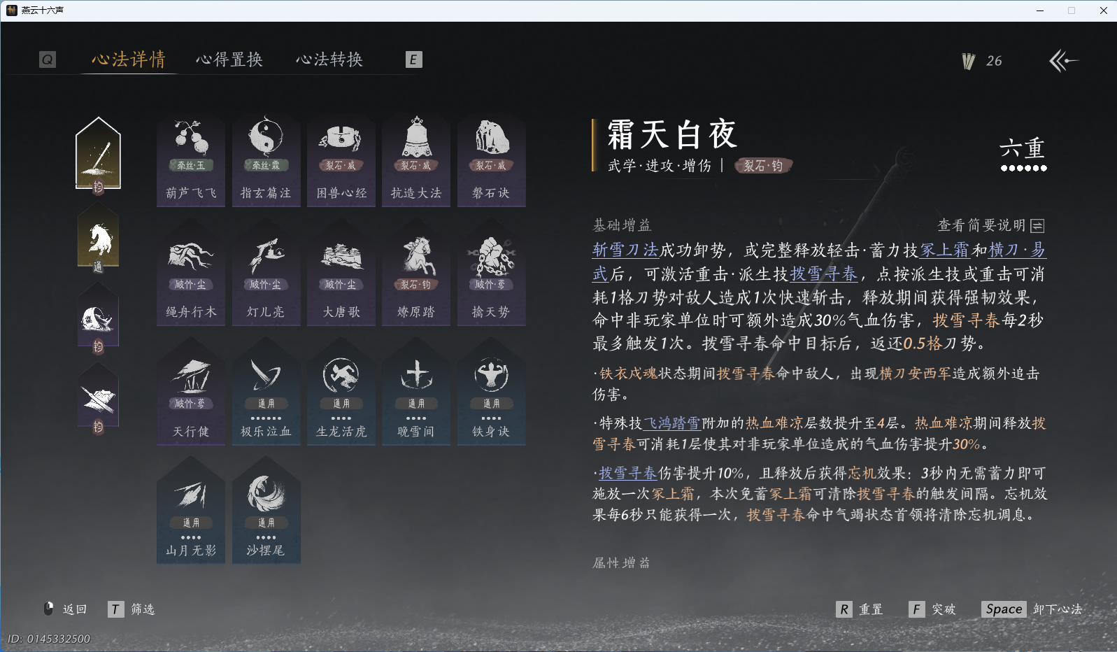Click 卸下心法 to unequip the art
Image resolution: width=1117 pixels, height=652 pixels.
click(x=1032, y=609)
